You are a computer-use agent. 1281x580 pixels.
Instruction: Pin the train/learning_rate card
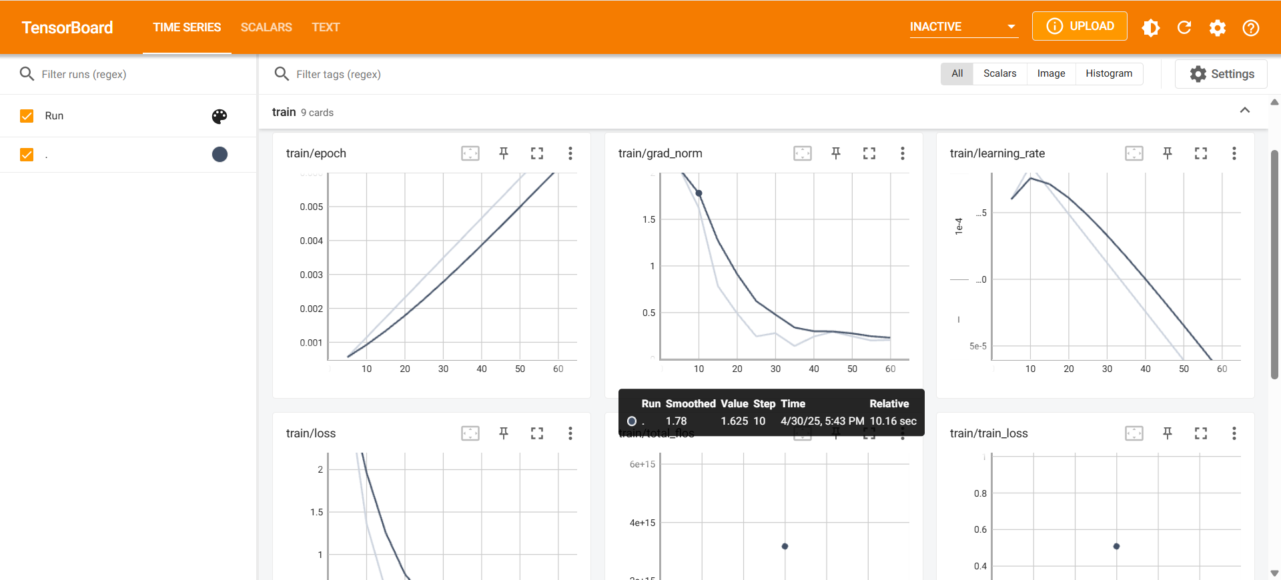point(1168,153)
